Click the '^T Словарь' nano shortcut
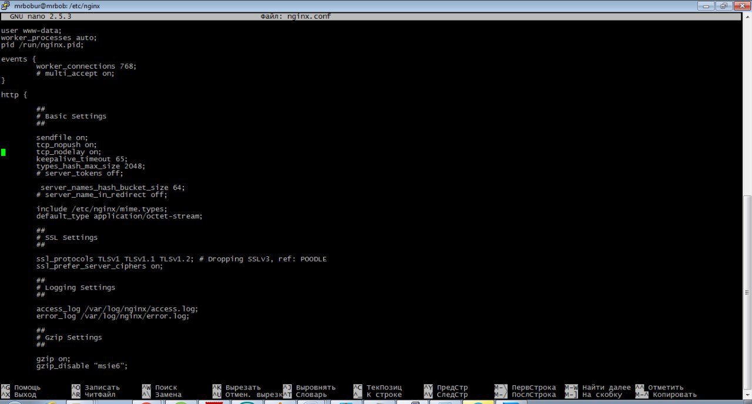752x404 pixels. click(305, 394)
